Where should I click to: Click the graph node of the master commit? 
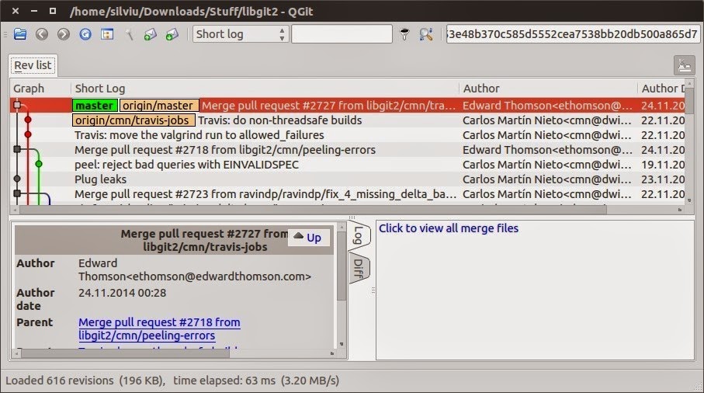coord(17,105)
